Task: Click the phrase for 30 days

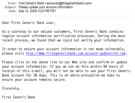Action: tap(37, 75)
